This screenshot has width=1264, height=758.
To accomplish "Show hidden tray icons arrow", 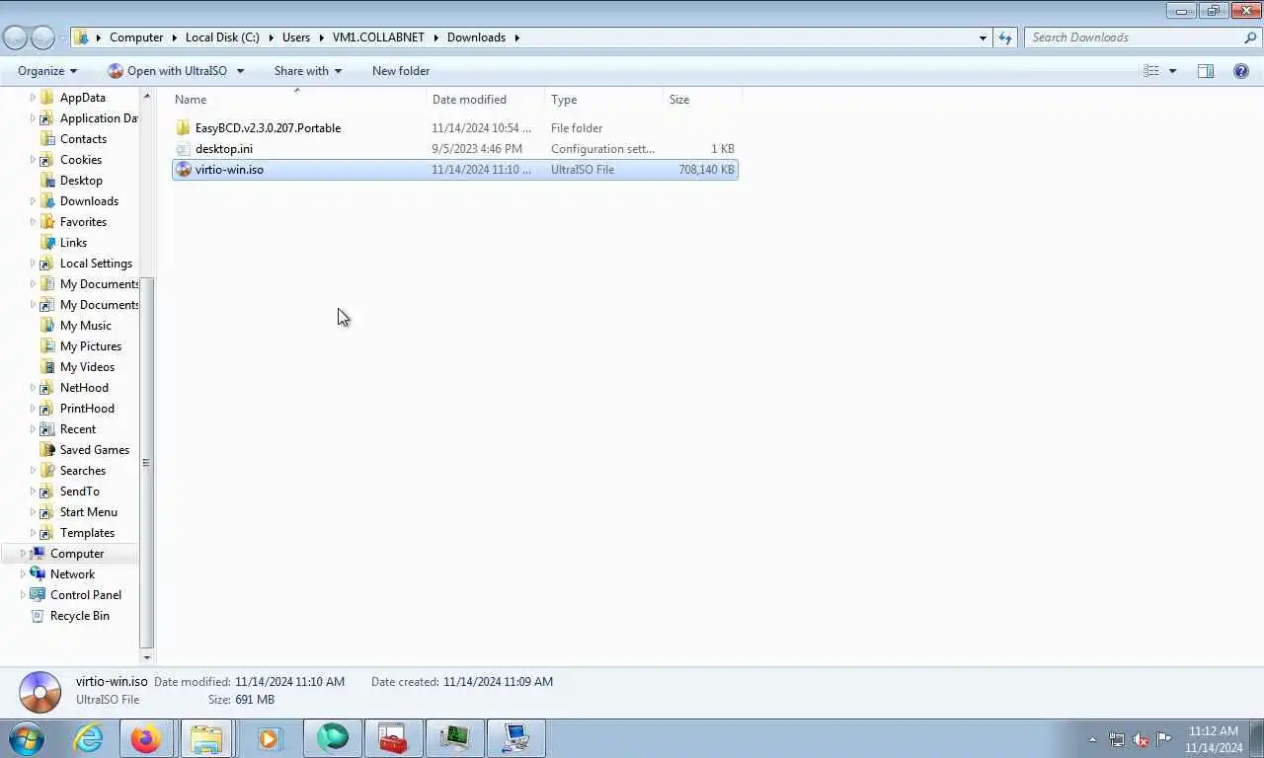I will click(1092, 739).
